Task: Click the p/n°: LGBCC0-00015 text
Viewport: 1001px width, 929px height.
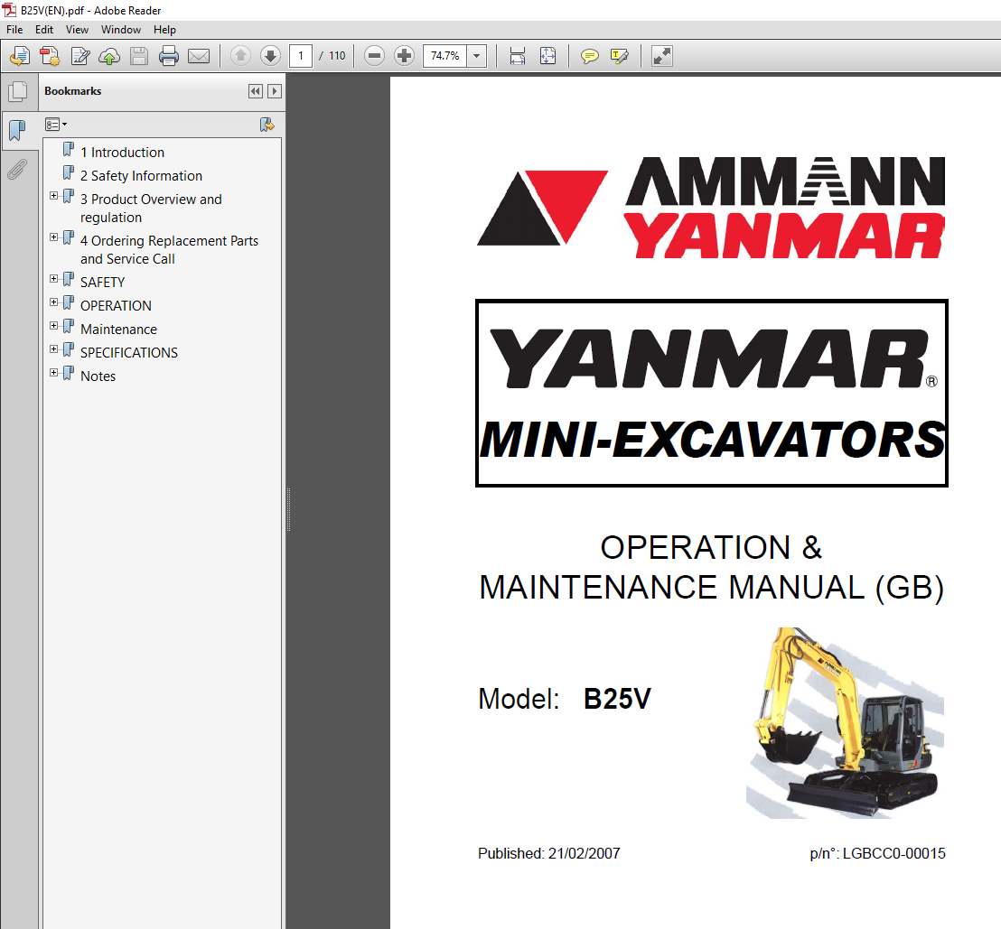Action: tap(877, 854)
